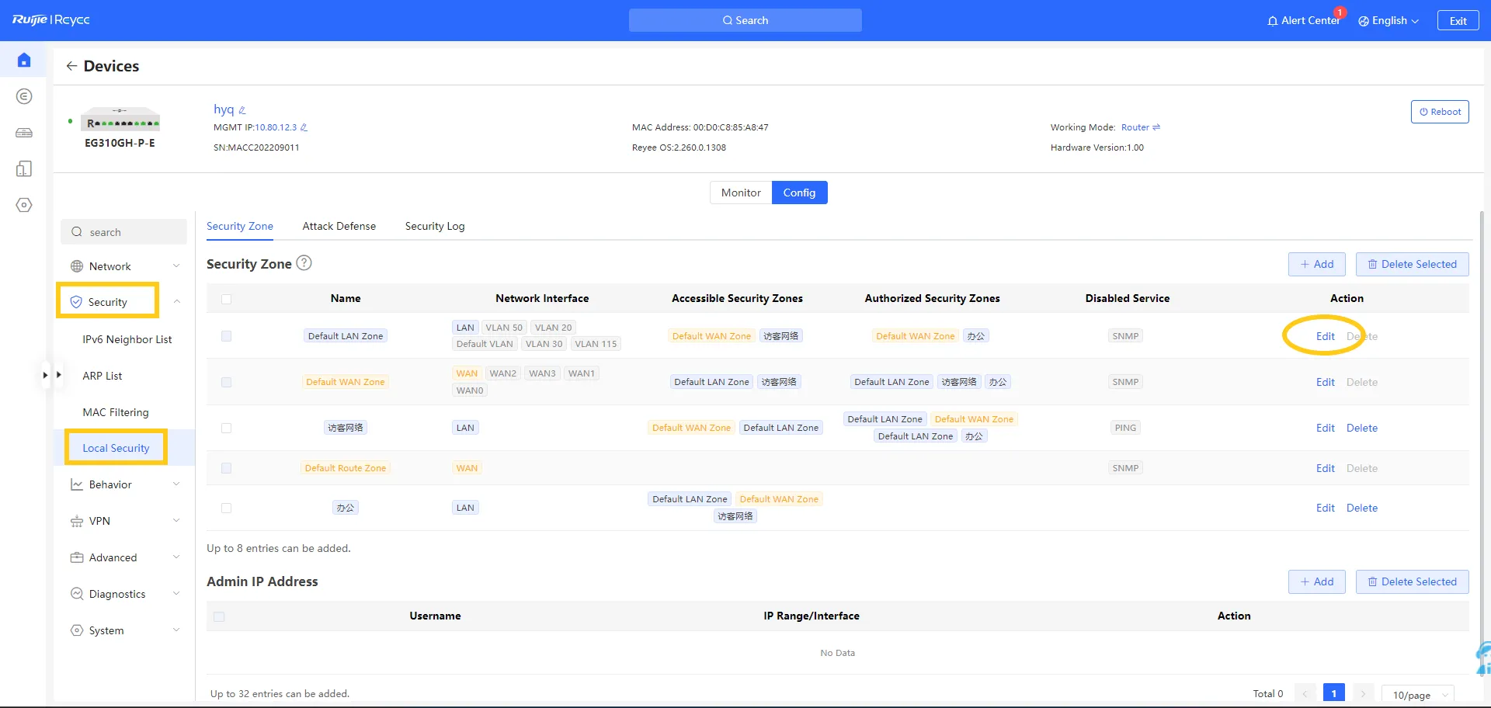Open ARP List menu item

click(103, 376)
